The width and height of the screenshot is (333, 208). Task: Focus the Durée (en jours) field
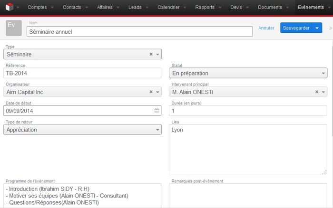click(x=248, y=111)
